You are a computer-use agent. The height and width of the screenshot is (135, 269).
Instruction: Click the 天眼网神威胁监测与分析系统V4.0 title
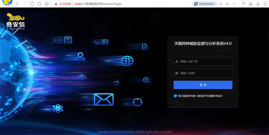click(x=203, y=44)
